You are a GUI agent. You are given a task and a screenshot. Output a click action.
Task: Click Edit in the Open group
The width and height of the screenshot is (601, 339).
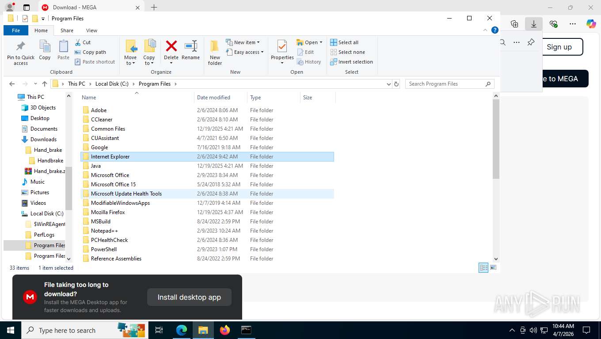click(x=305, y=52)
